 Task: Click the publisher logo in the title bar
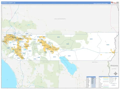pos(113,3)
